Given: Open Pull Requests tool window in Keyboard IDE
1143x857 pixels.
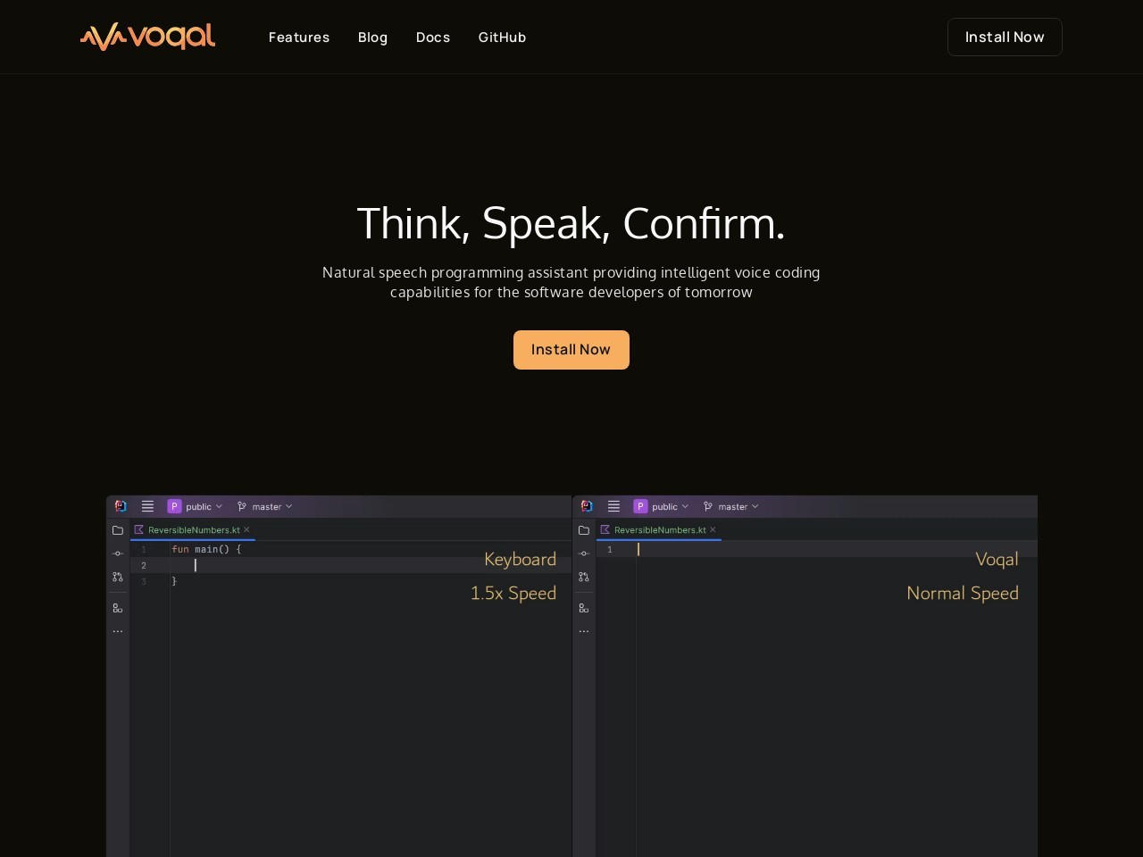Looking at the screenshot, I should coord(118,577).
